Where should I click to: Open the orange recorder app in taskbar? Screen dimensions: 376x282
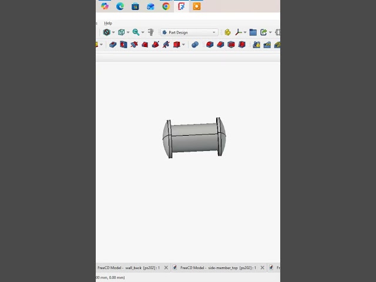pyautogui.click(x=197, y=6)
